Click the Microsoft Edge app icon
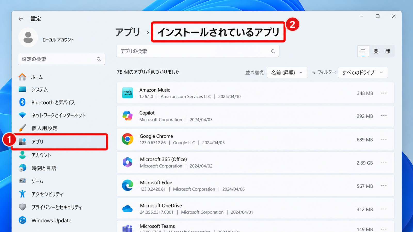This screenshot has height=232, width=413. [128, 186]
